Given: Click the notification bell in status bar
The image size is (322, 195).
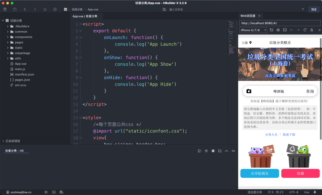Looking at the screenshot, I should [x=315, y=192].
